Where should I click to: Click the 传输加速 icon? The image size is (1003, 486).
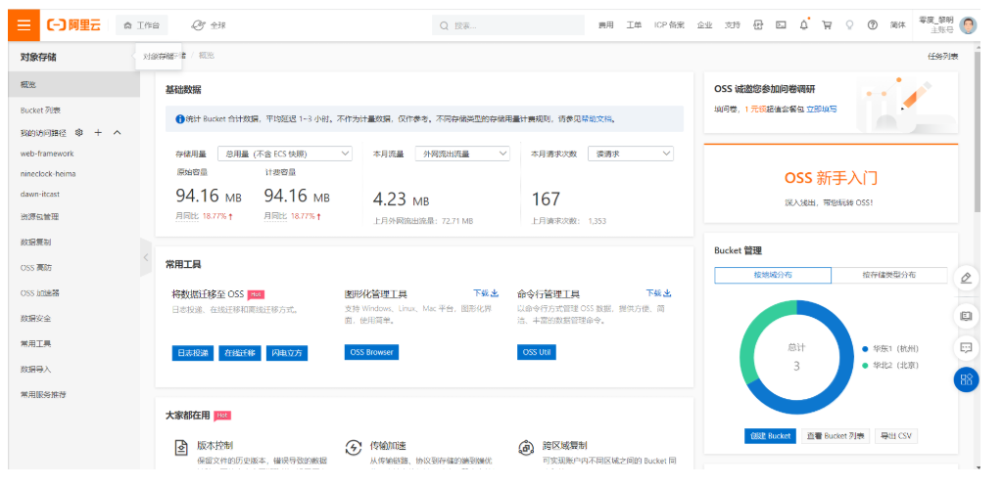[x=353, y=447]
